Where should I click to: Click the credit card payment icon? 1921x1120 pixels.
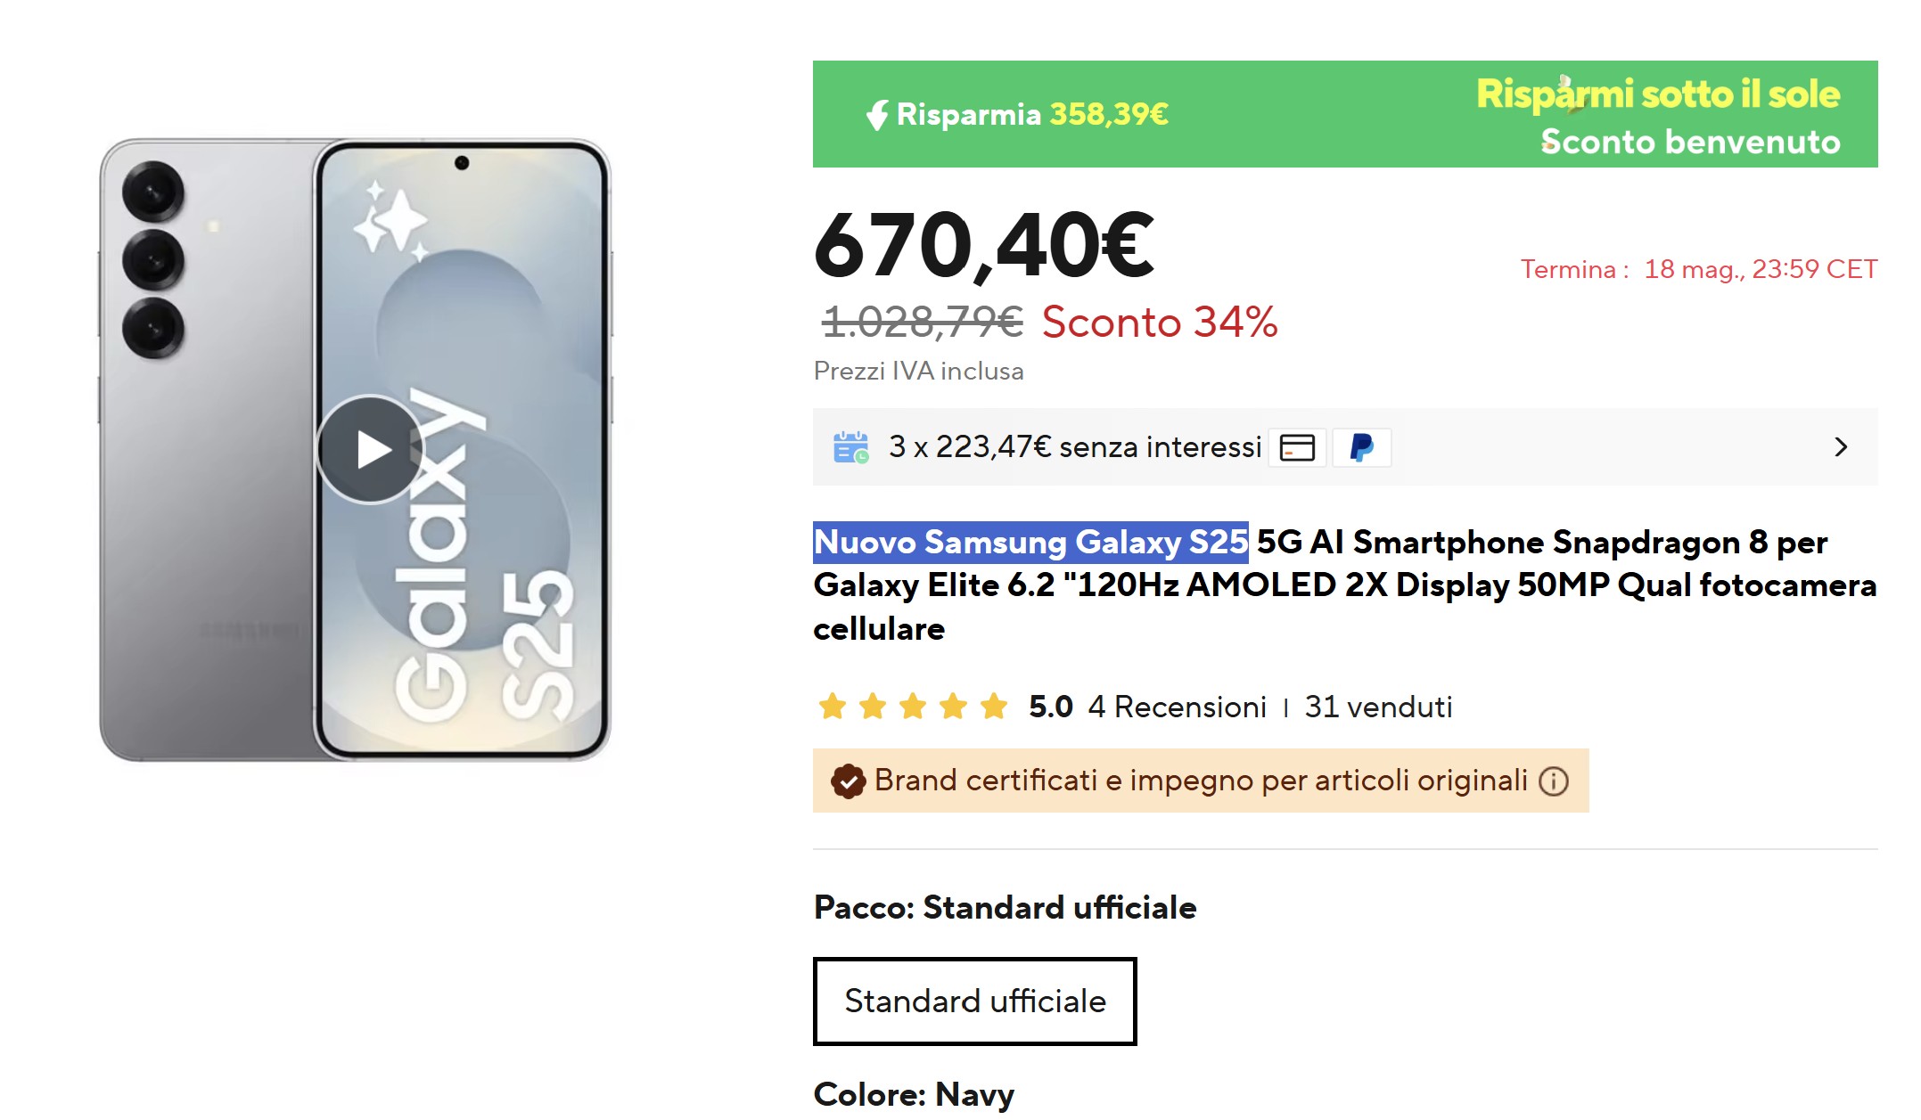tap(1297, 447)
